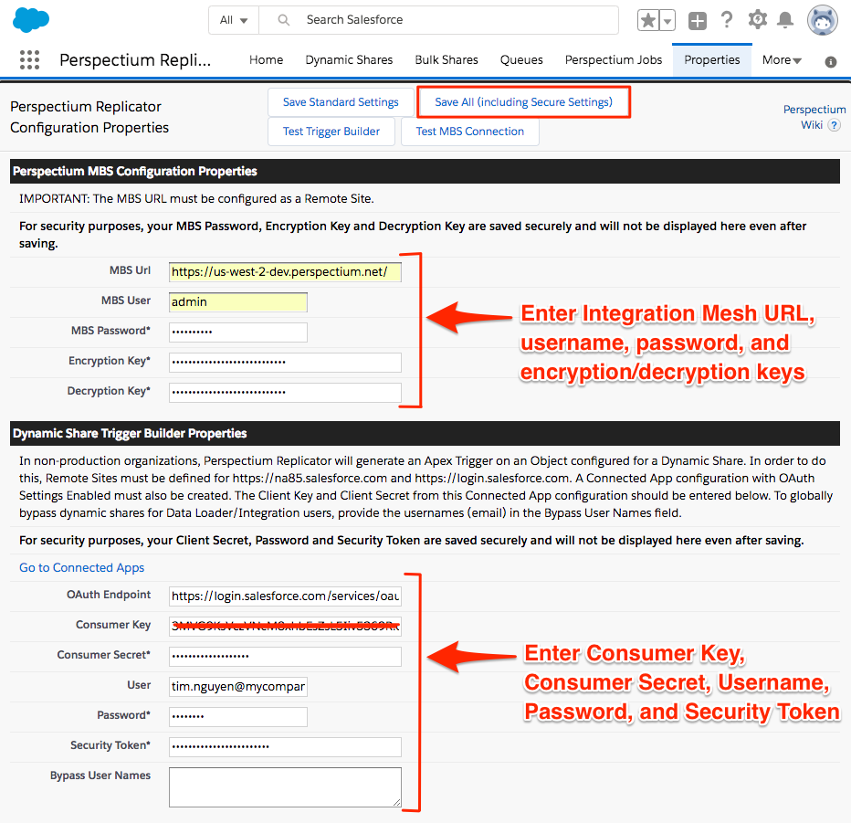Follow the Go to Connected Apps link
Screen dimensions: 851x823
click(82, 568)
